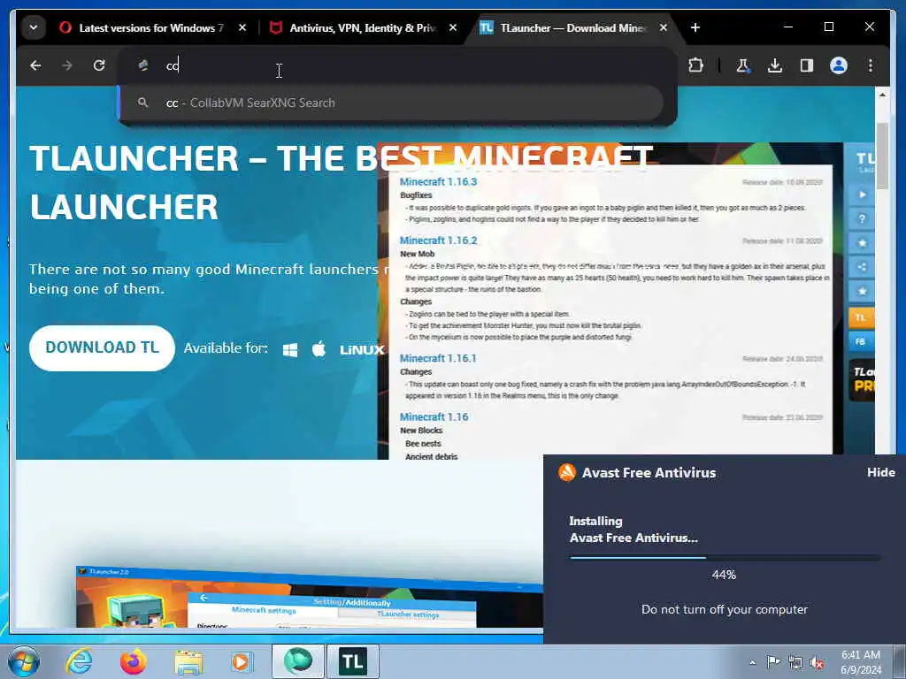Click the question mark help sidebar icon
This screenshot has height=679, width=906.
pyautogui.click(x=862, y=219)
